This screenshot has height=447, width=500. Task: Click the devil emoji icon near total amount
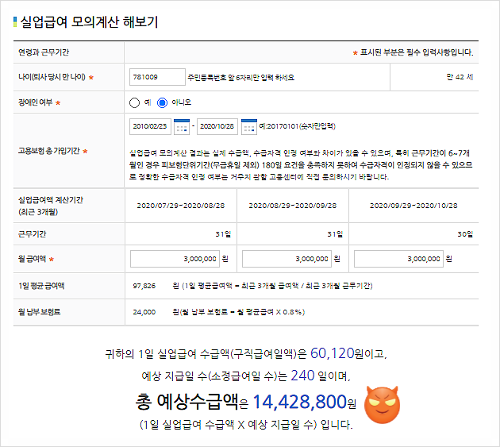tap(382, 405)
